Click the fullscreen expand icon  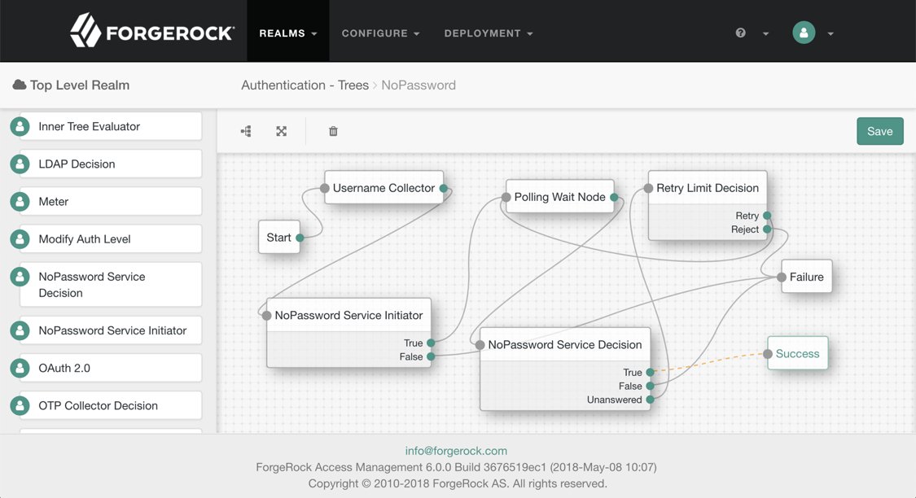click(282, 131)
